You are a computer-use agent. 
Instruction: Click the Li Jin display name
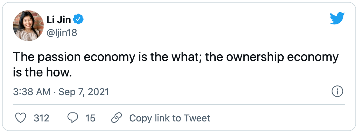pos(59,20)
